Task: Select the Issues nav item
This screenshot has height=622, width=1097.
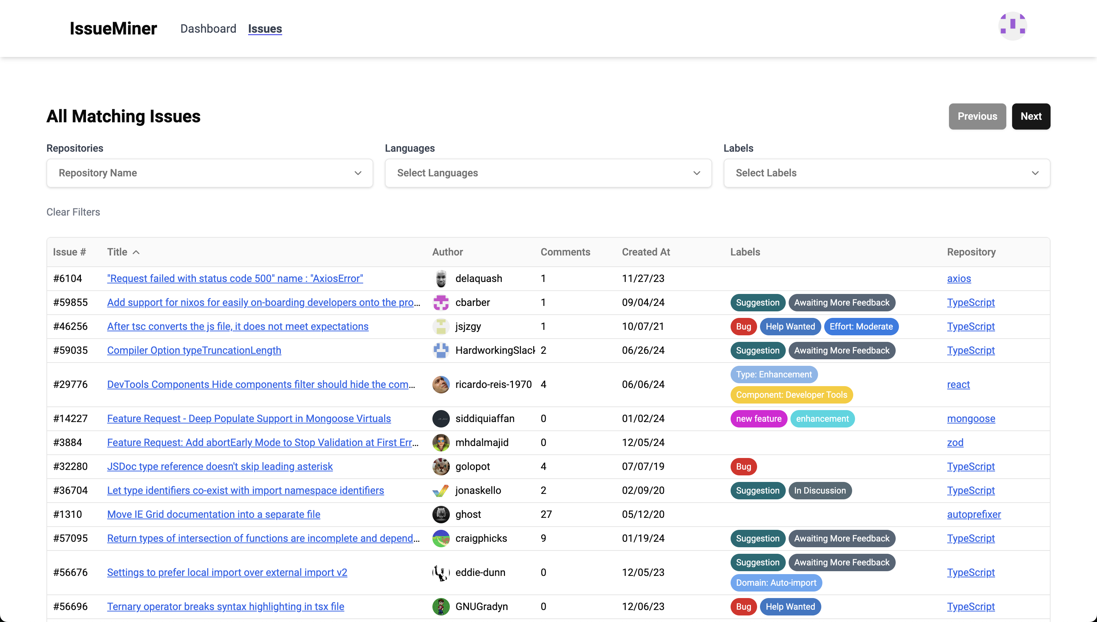Action: pos(265,29)
